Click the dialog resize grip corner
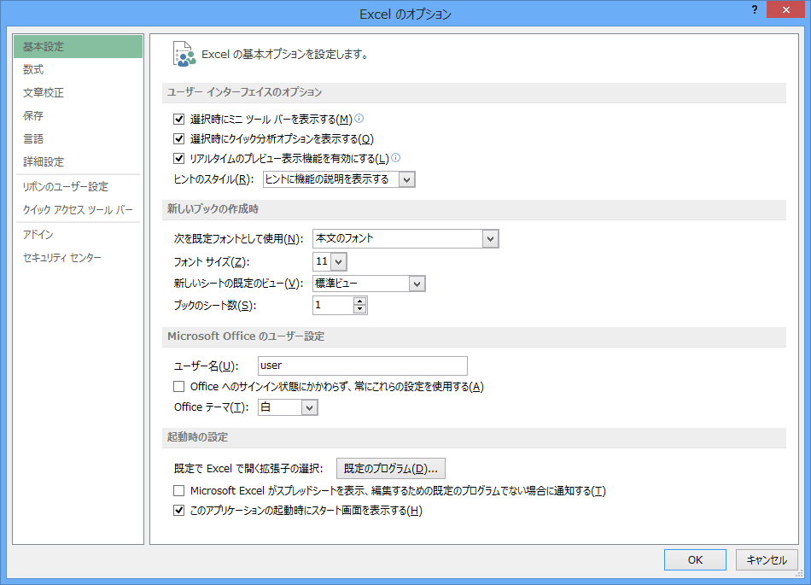 800,574
